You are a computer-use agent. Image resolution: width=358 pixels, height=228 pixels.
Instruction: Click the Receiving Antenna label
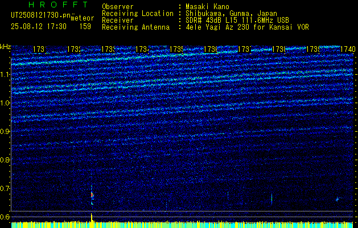136,27
